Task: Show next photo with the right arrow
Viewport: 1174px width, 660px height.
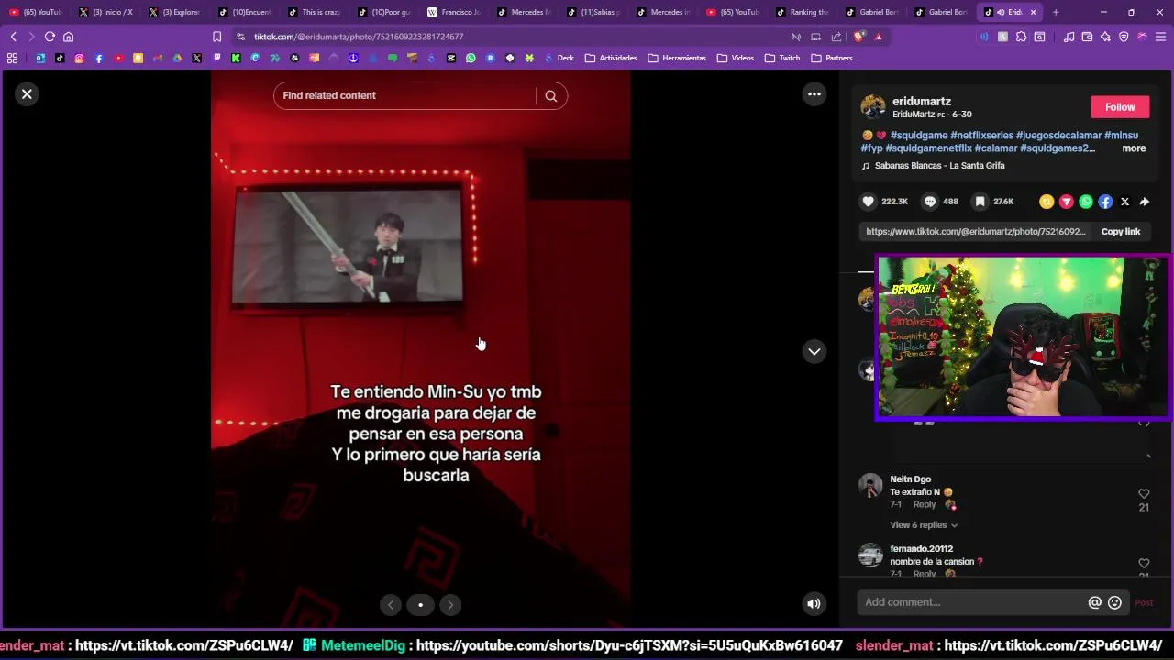Action: click(449, 605)
